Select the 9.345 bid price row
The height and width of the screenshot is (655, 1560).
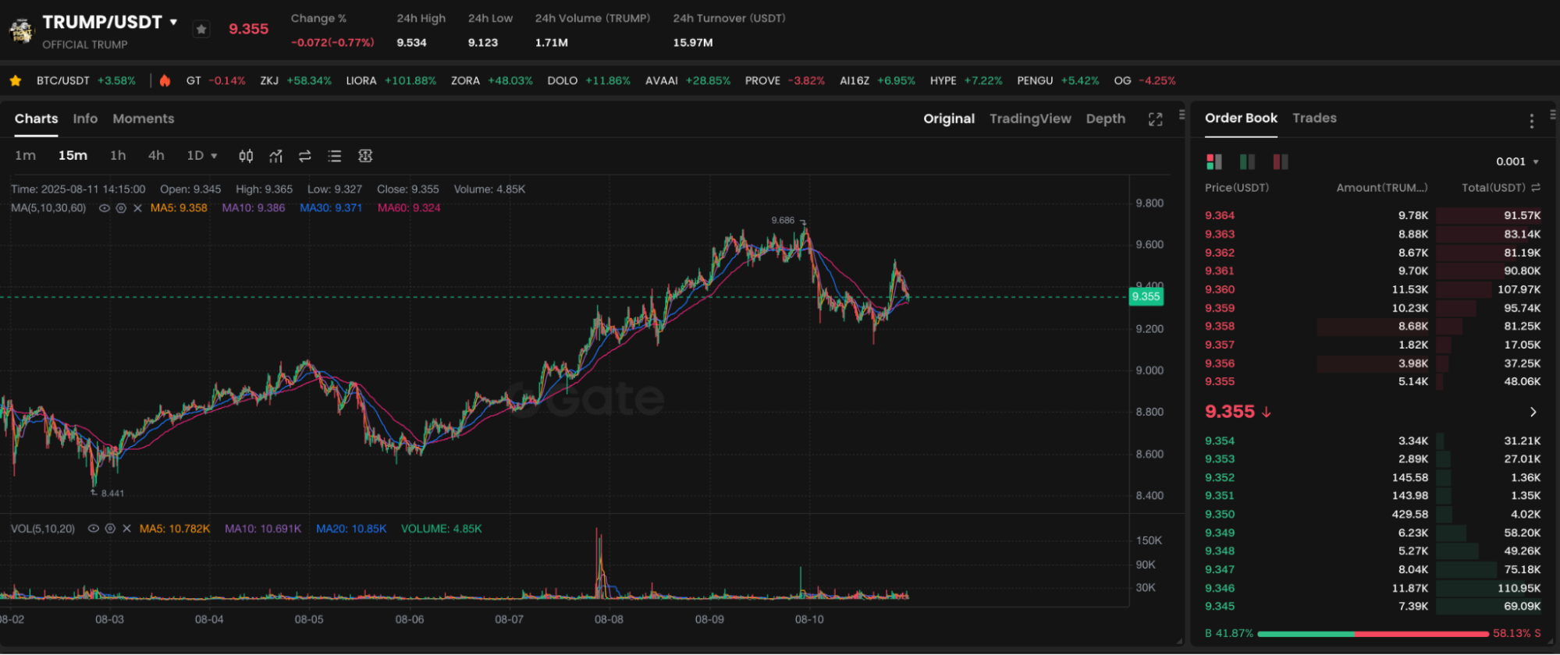[1373, 606]
